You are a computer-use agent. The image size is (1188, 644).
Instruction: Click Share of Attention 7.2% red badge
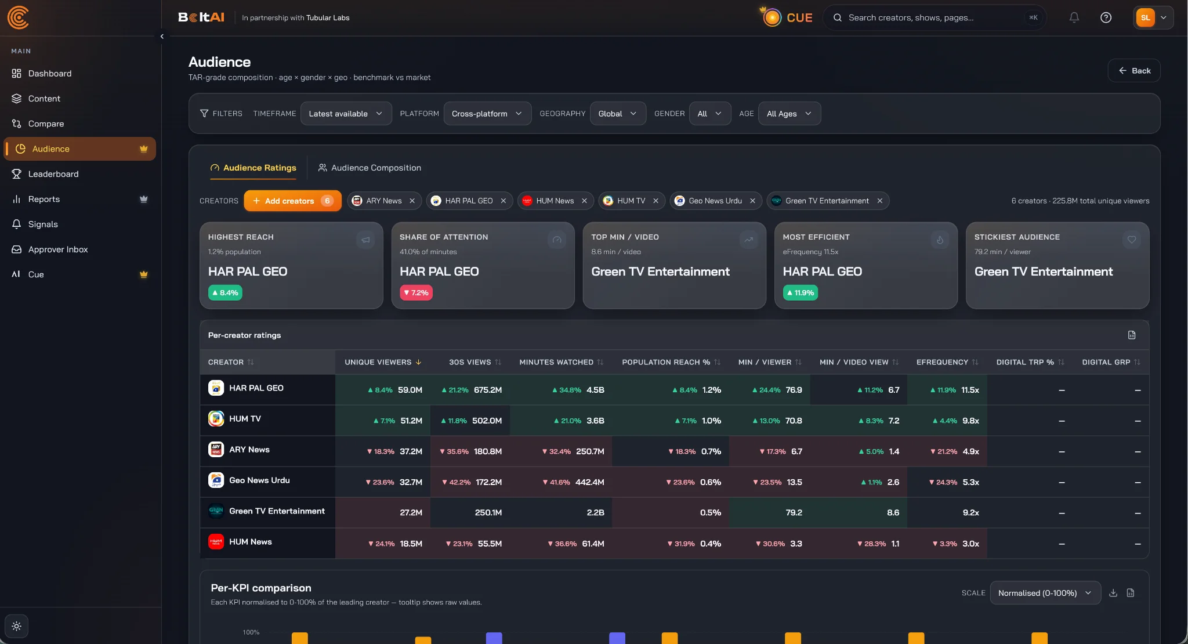416,293
